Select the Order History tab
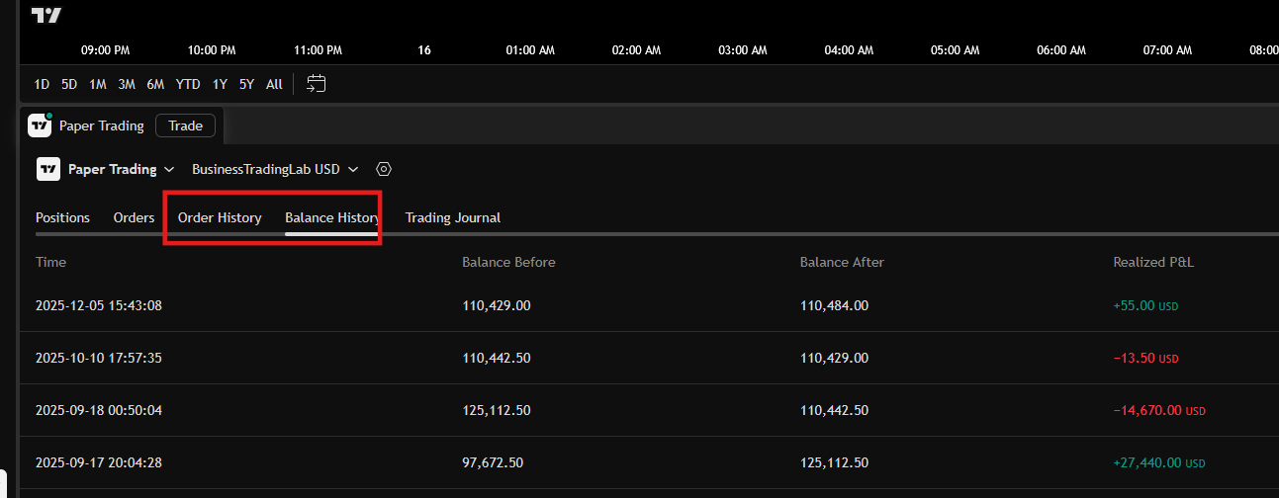 (x=220, y=217)
